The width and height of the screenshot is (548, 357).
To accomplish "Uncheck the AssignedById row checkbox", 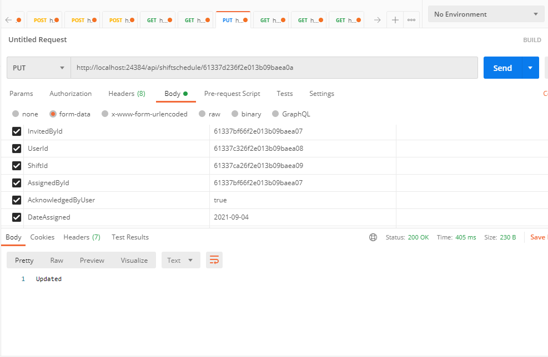I will tap(17, 182).
